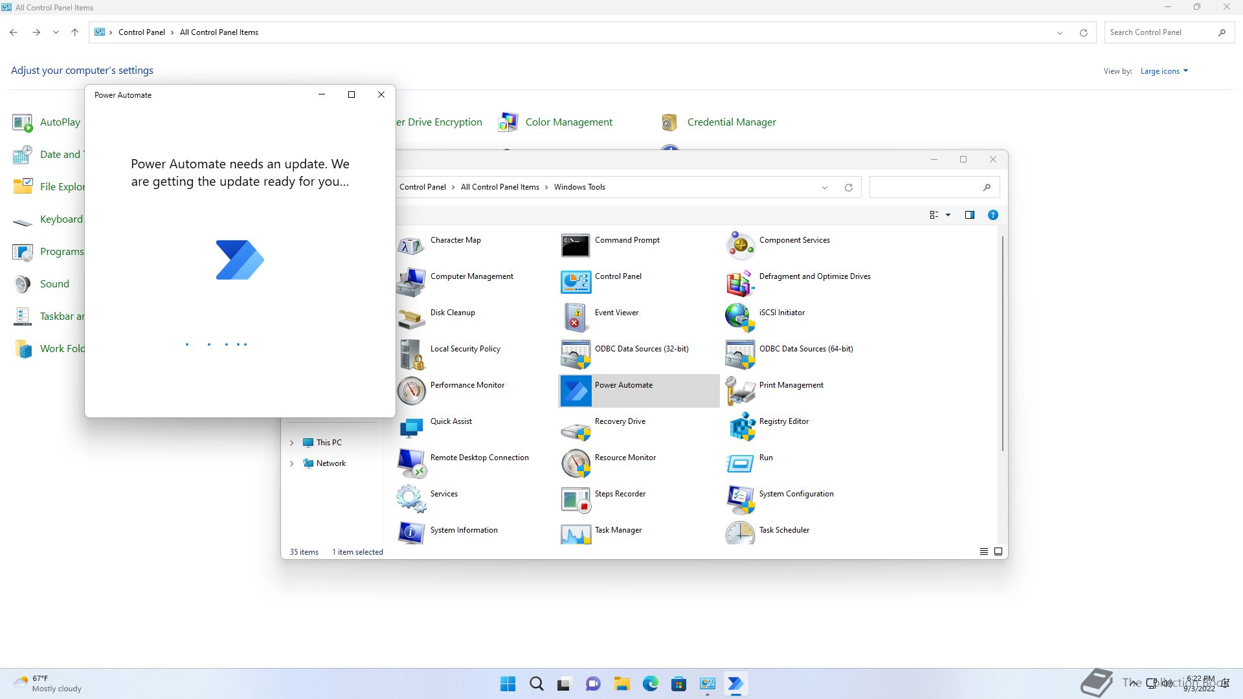Open the View by Large icons dropdown
Image resolution: width=1243 pixels, height=699 pixels.
pos(1164,71)
